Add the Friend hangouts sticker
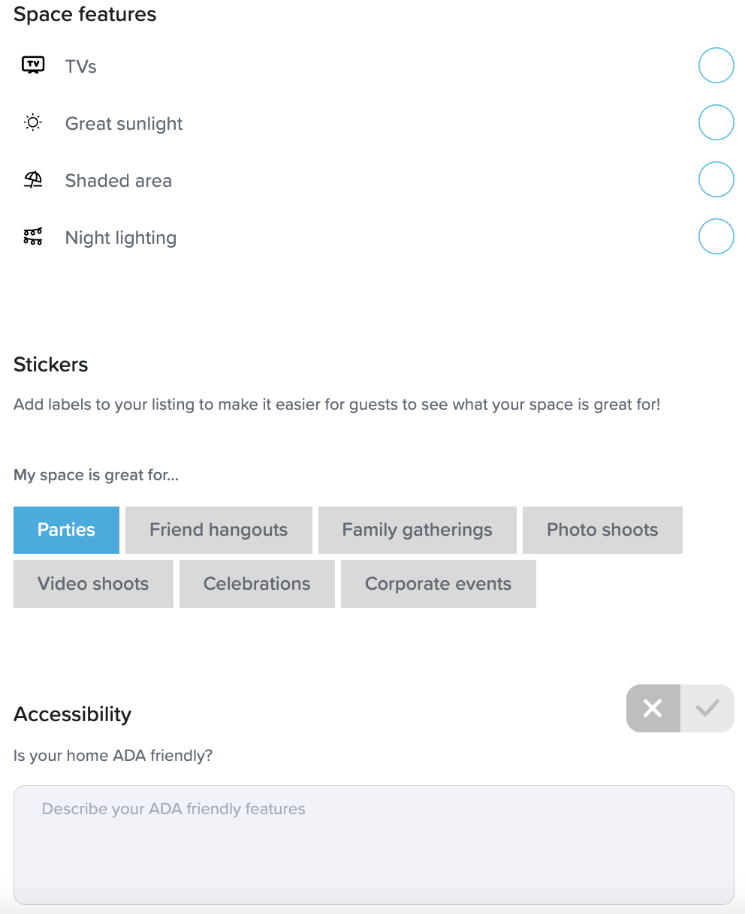The width and height of the screenshot is (745, 914). click(x=219, y=530)
